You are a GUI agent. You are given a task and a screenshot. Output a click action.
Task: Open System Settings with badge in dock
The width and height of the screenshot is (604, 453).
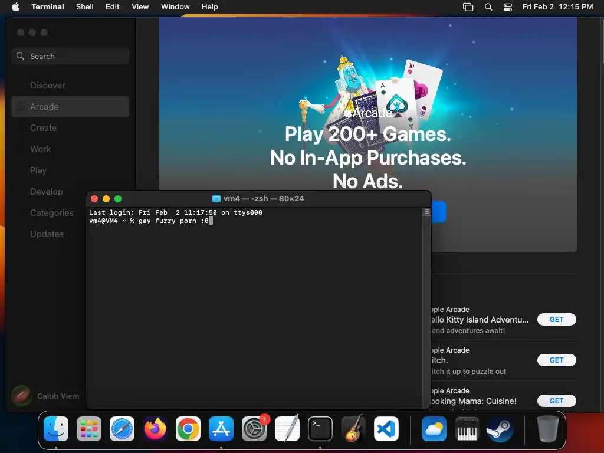coord(254,429)
